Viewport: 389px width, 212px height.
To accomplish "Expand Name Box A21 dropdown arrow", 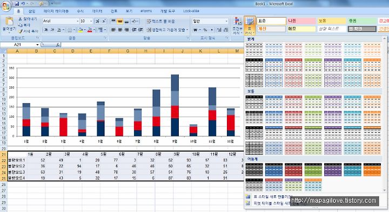I will click(x=37, y=45).
